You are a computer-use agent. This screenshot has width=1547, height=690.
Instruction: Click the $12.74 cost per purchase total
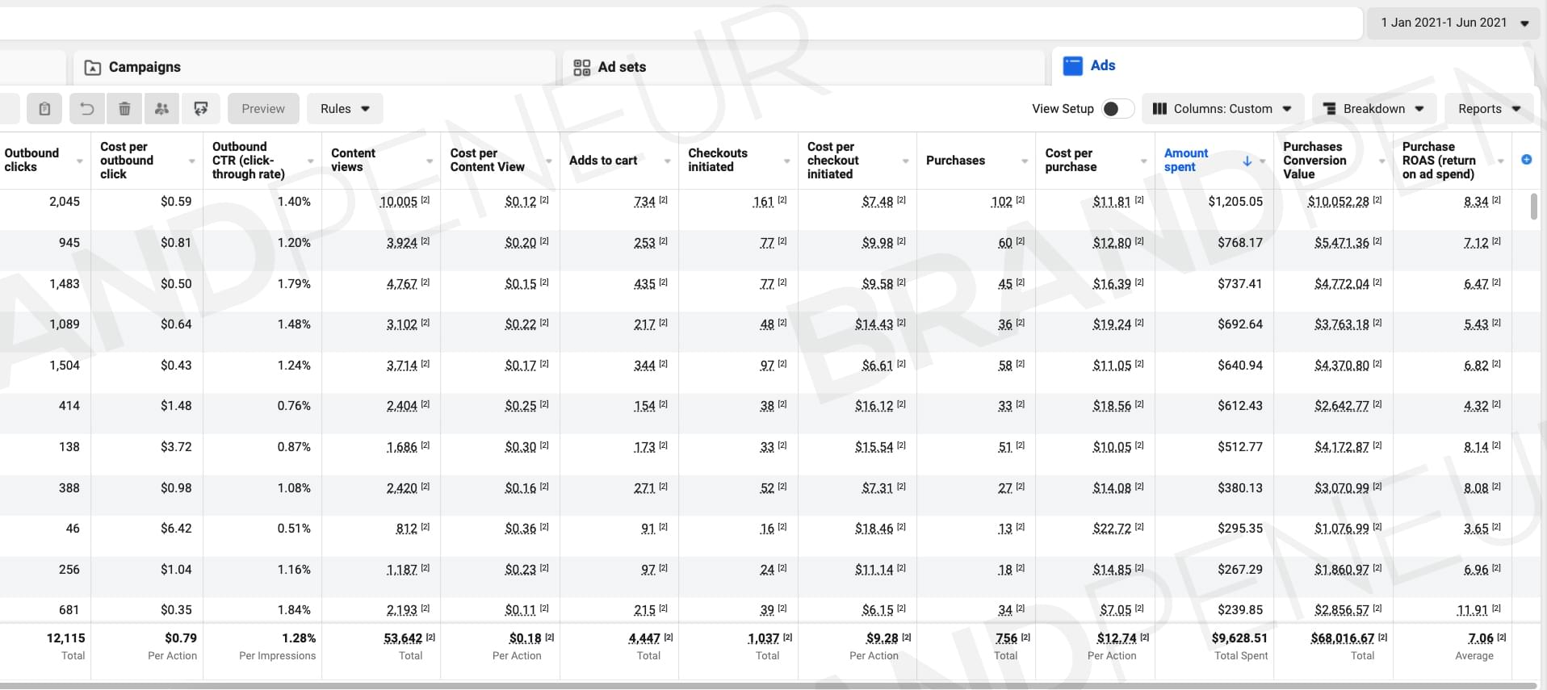(1117, 638)
